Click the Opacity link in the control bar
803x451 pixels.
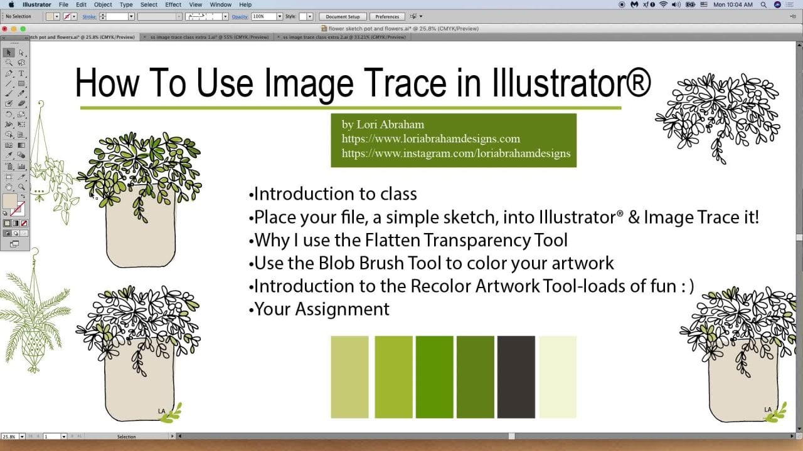tap(240, 16)
